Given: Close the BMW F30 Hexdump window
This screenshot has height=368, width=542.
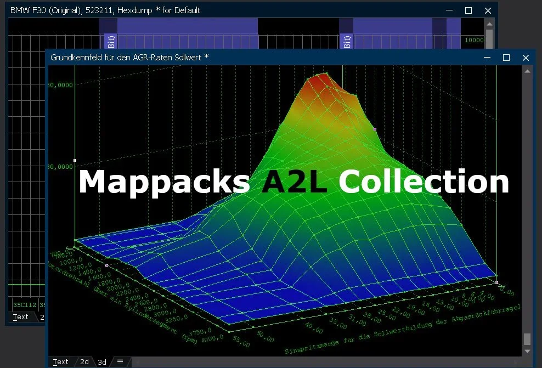Looking at the screenshot, I should (x=488, y=10).
